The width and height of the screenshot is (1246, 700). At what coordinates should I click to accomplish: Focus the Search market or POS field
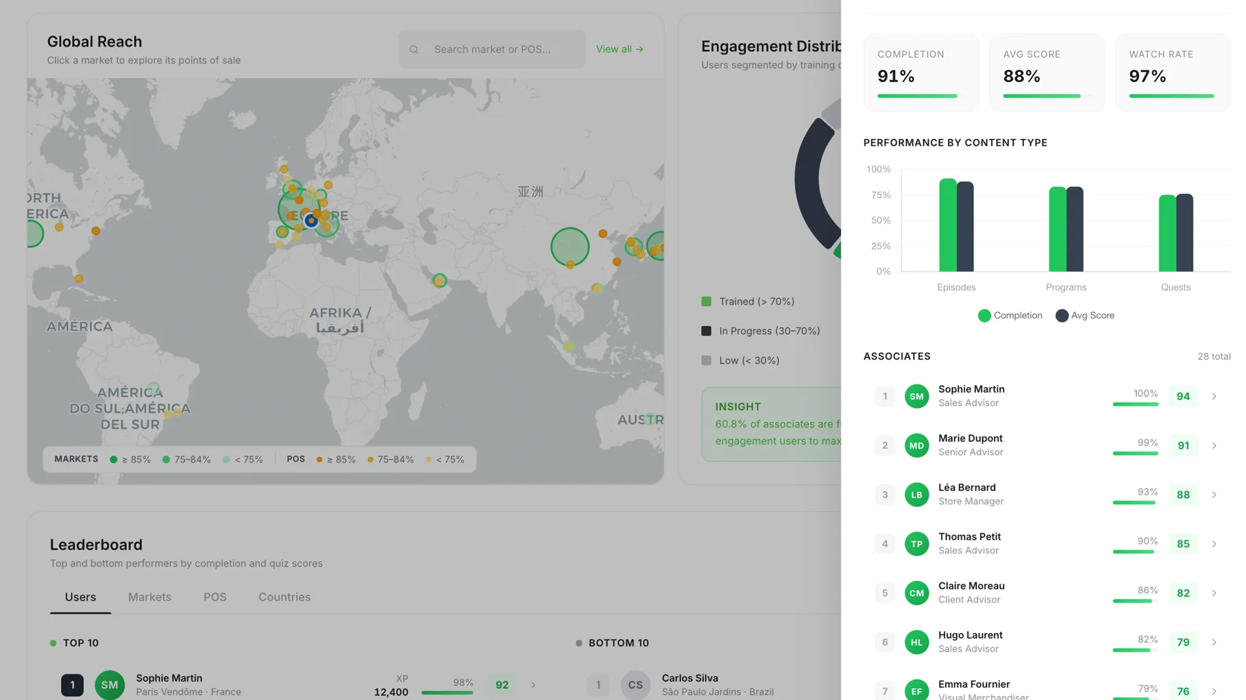click(500, 49)
